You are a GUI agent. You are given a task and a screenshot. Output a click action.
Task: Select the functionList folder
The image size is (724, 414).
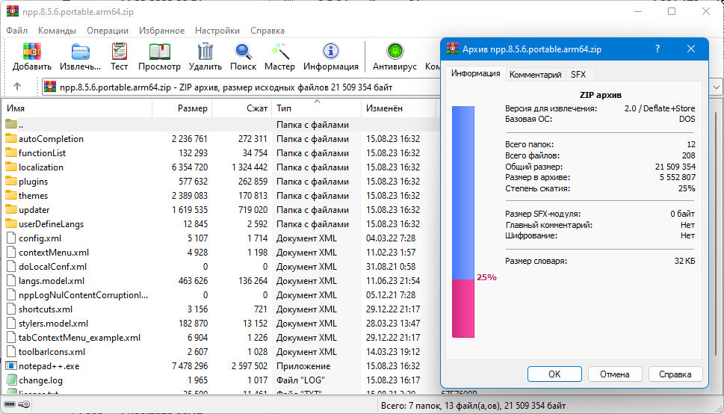(36, 153)
